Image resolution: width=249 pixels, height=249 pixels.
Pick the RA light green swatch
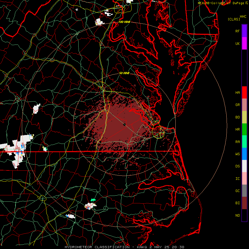coord(244,142)
